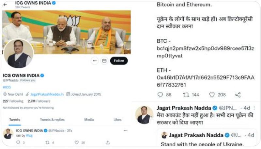Go back using the arrow icon
The height and width of the screenshot is (149, 261).
pyautogui.click(x=5, y=5)
